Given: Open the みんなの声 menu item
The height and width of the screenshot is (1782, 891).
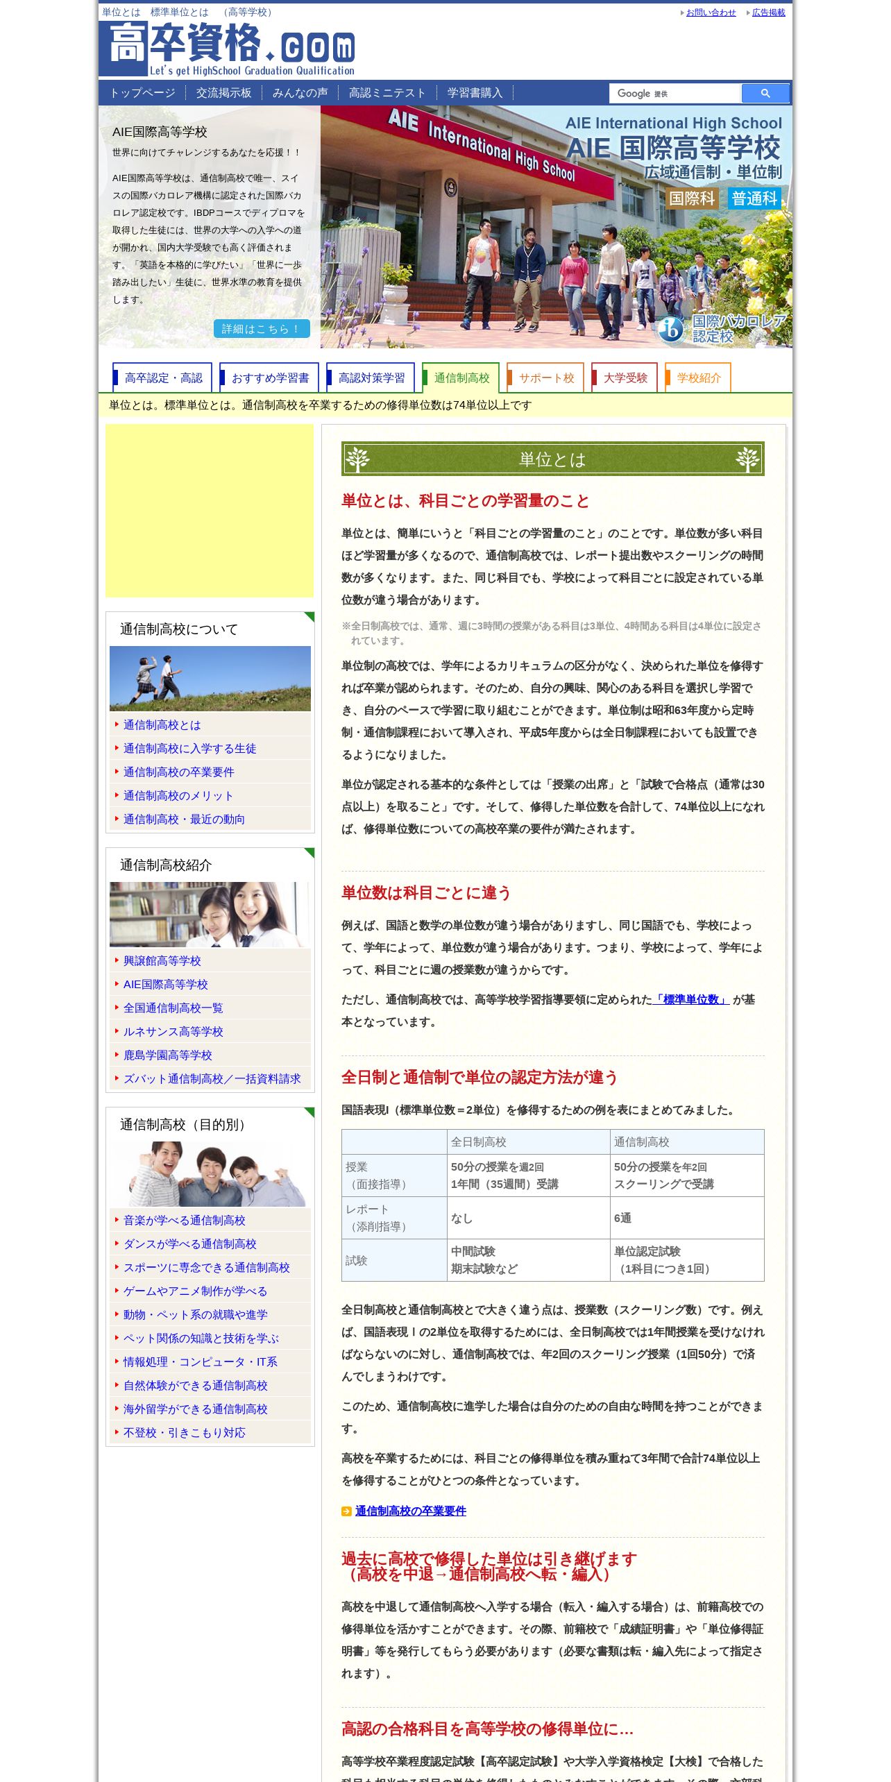Looking at the screenshot, I should pyautogui.click(x=300, y=93).
